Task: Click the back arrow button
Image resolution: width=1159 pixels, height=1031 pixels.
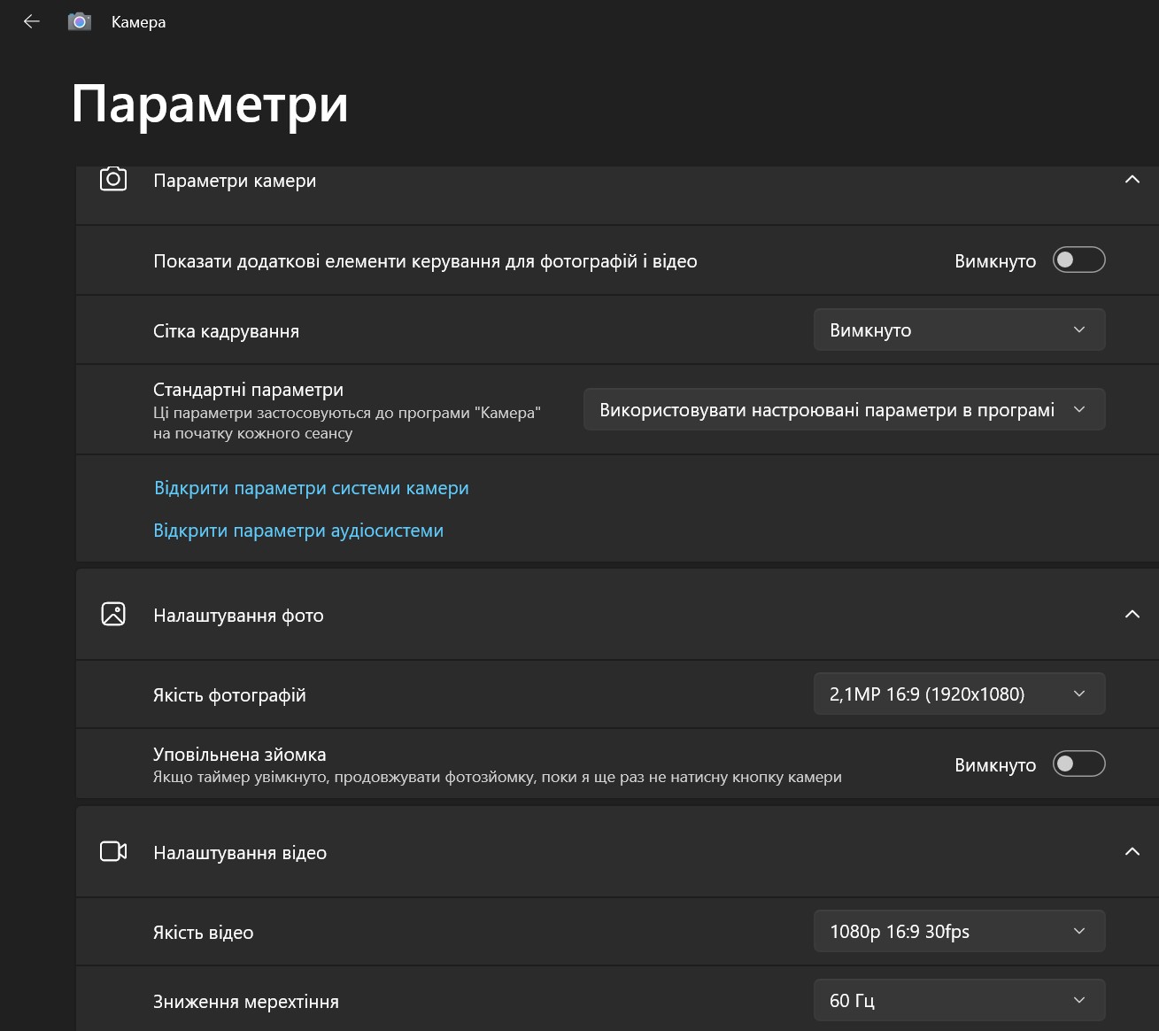Action: (x=32, y=22)
